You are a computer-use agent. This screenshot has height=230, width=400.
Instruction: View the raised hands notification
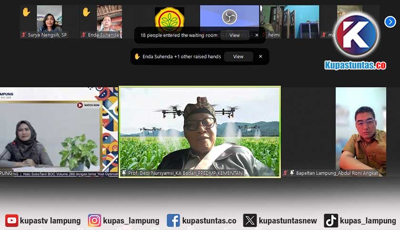click(x=238, y=57)
